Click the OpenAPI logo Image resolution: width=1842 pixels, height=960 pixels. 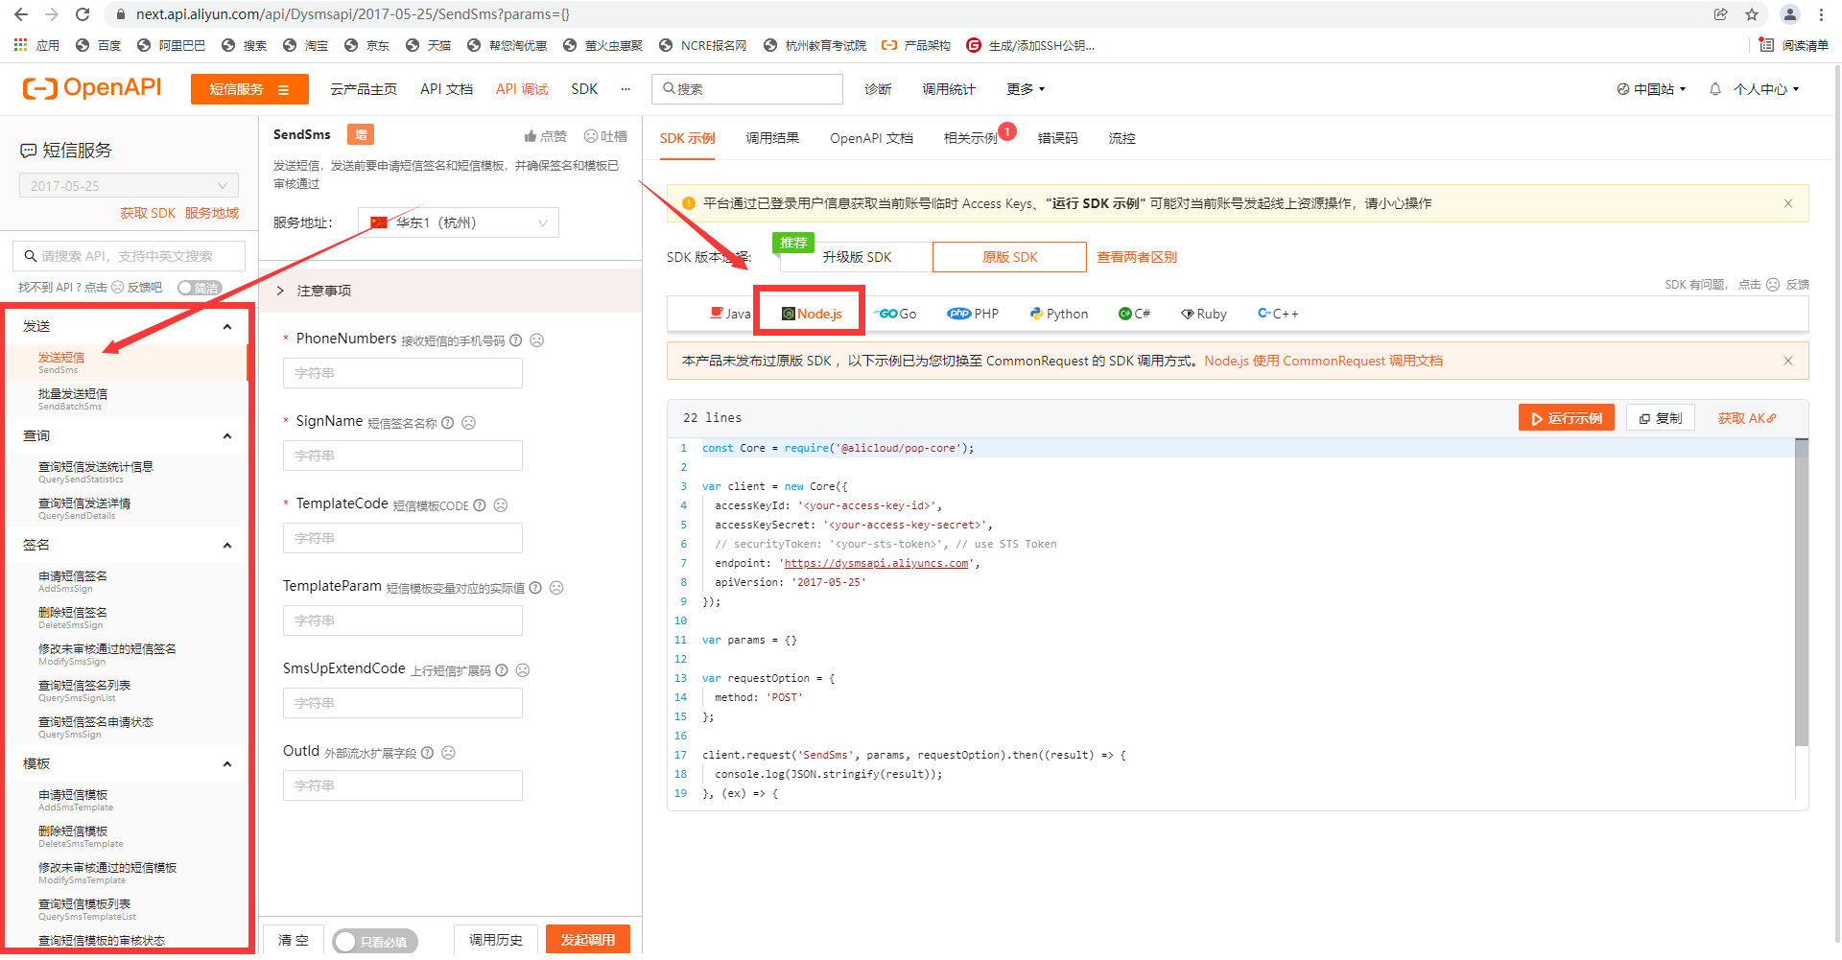(92, 88)
